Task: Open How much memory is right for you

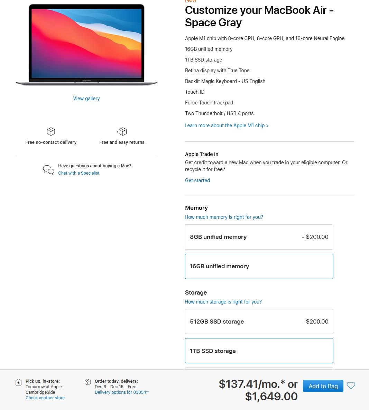Action: tap(224, 217)
